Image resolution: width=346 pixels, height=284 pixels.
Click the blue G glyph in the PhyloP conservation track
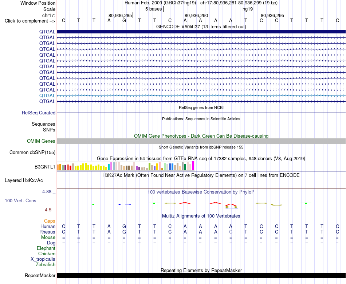click(x=125, y=204)
